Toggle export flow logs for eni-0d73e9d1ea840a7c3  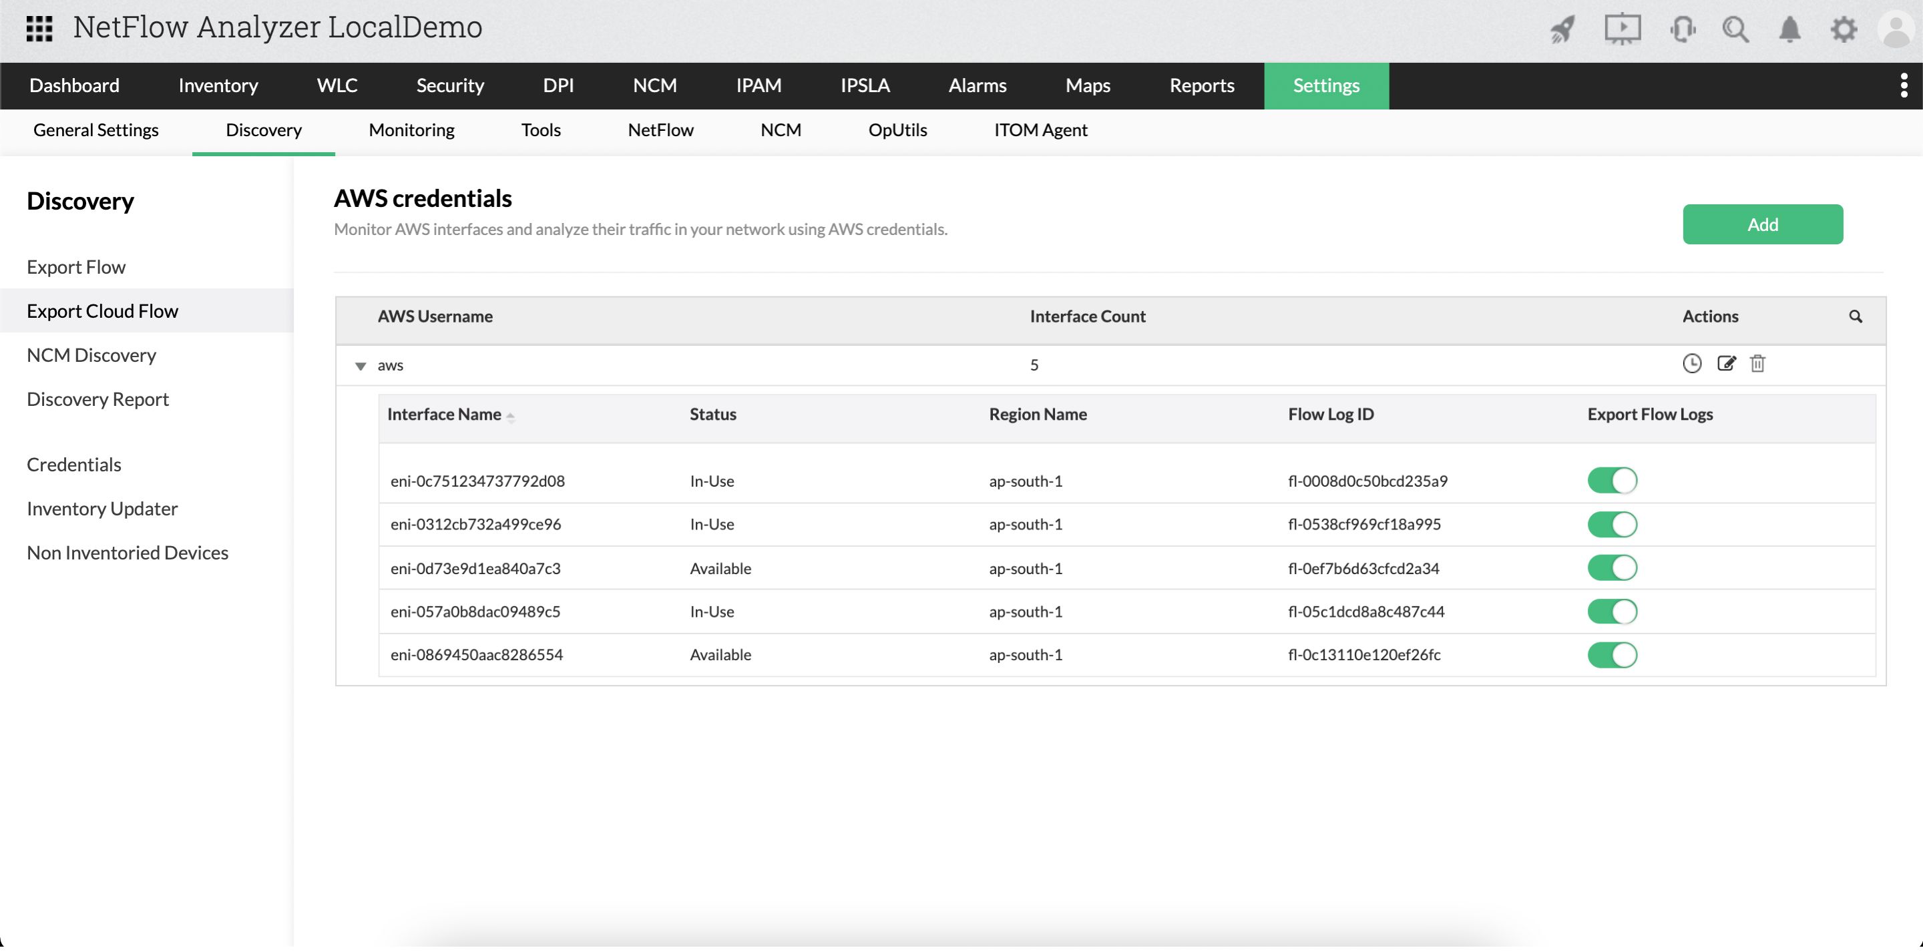click(1612, 569)
